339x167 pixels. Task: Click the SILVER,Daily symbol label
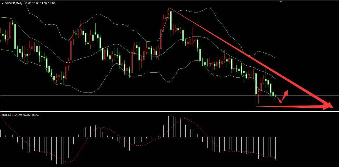point(14,3)
